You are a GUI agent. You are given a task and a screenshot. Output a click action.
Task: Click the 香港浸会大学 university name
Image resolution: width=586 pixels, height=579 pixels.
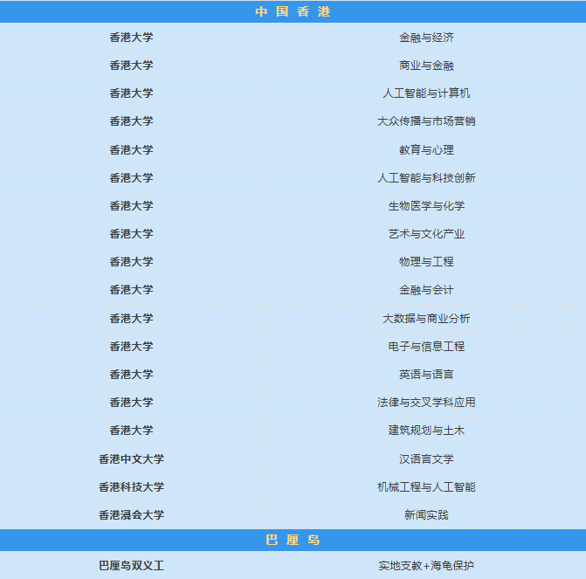[131, 514]
